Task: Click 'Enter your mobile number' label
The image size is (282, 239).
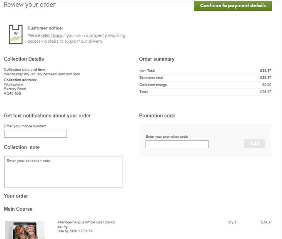Action: [x=25, y=126]
